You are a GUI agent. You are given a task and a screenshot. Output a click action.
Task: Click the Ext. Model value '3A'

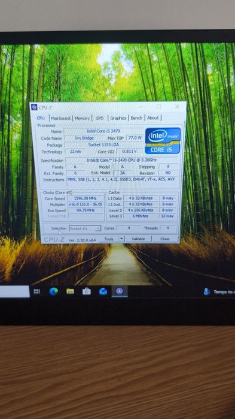(x=123, y=173)
